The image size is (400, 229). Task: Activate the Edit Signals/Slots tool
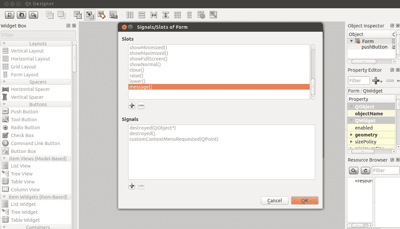[x=90, y=15]
